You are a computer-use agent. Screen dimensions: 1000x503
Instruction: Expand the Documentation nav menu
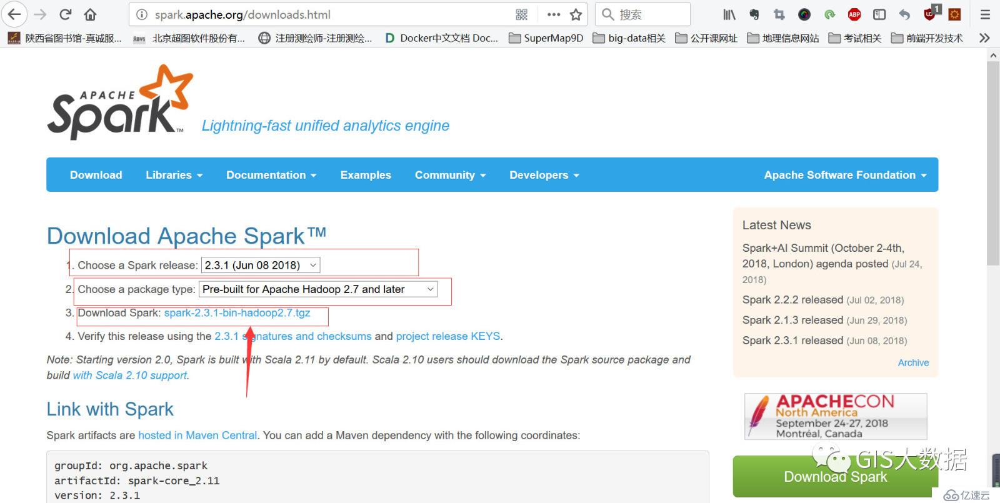[271, 175]
